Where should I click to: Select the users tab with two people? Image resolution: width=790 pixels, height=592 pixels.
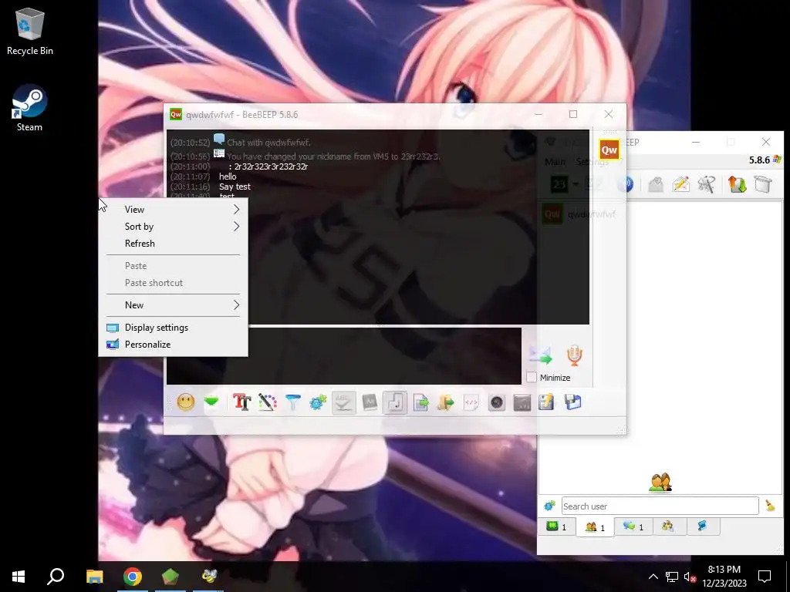595,527
